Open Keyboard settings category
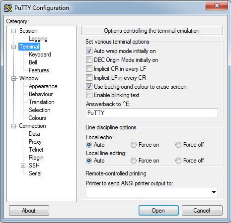This screenshot has width=231, height=223. point(40,55)
